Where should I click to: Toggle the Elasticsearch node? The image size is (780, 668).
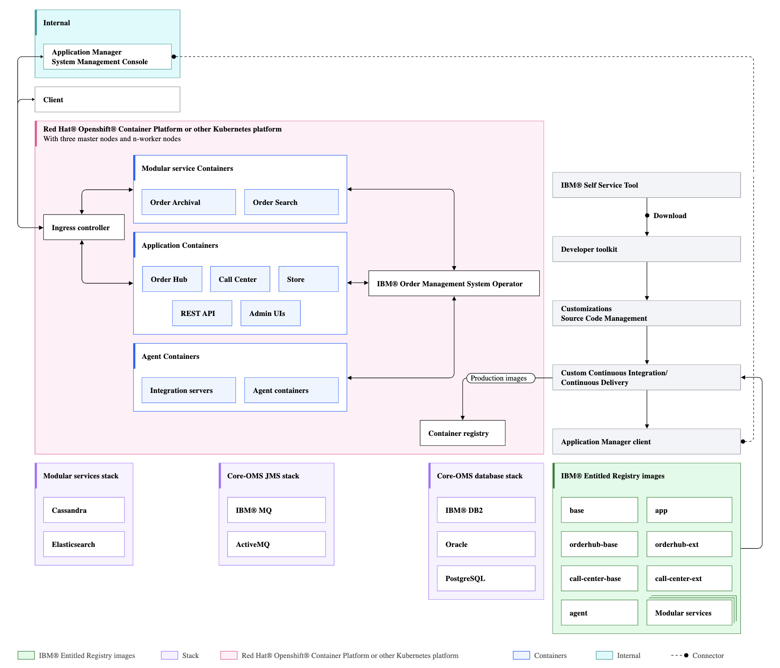tap(83, 544)
